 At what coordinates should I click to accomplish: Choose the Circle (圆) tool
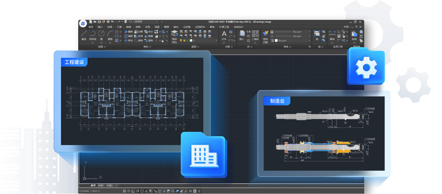tap(101, 35)
